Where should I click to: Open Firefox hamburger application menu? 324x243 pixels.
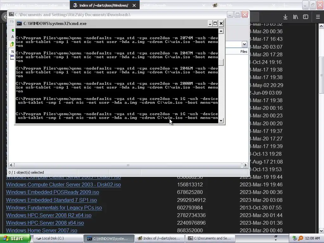click(318, 17)
